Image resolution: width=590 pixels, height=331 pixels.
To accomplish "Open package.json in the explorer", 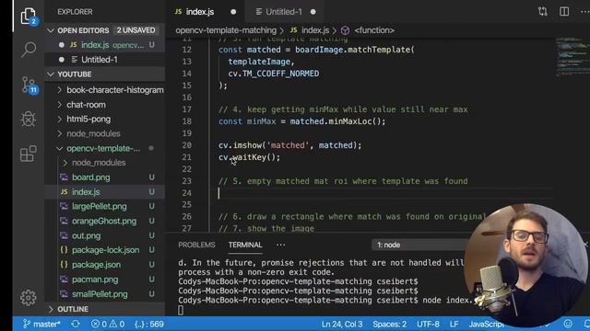I will click(104, 265).
